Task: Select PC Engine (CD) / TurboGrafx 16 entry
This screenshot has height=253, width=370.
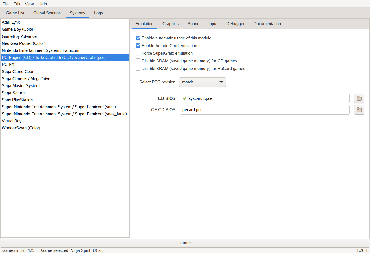Action: click(65, 58)
